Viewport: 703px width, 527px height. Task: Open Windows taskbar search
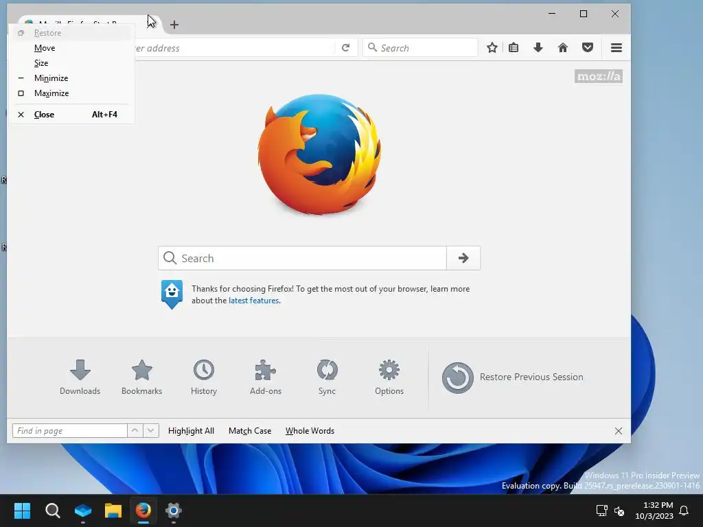[x=52, y=511]
